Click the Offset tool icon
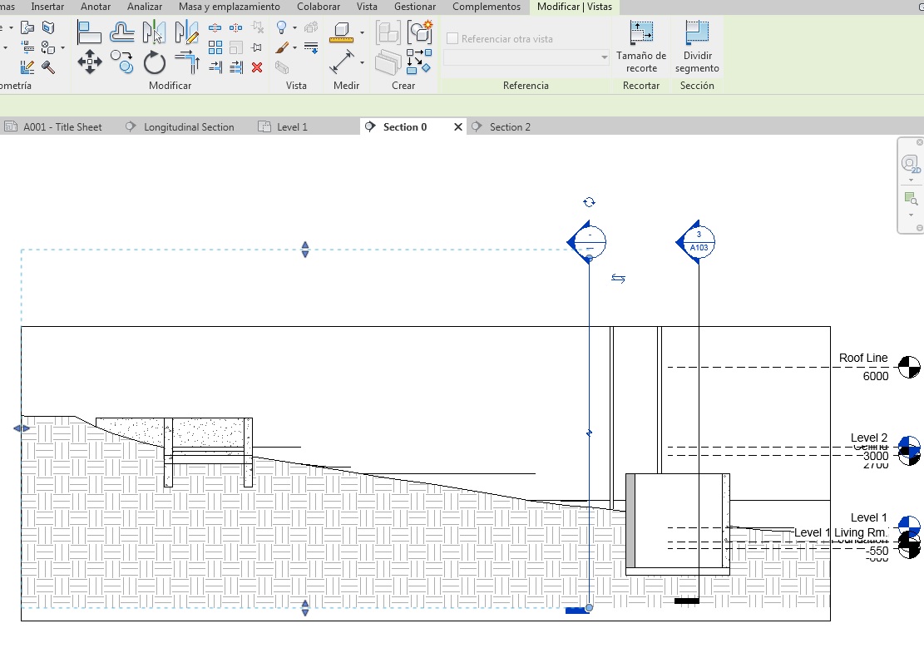The height and width of the screenshot is (648, 924). pos(122,32)
